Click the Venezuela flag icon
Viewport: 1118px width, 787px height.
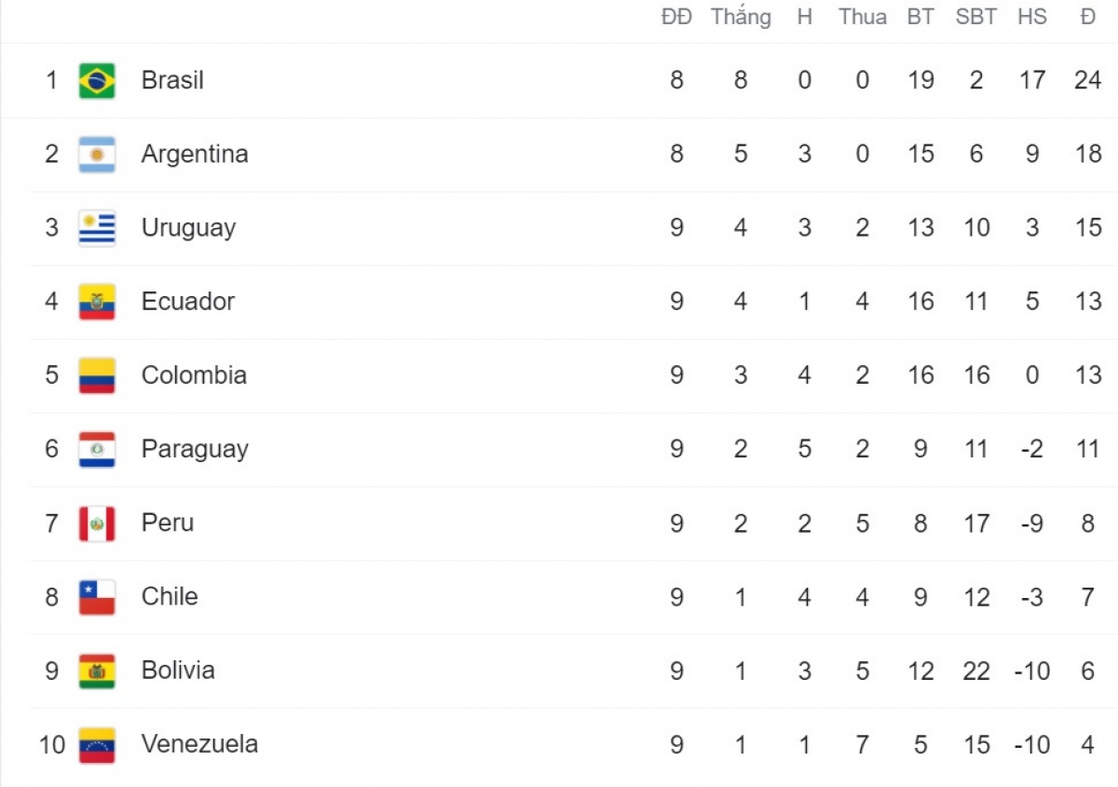tap(97, 744)
